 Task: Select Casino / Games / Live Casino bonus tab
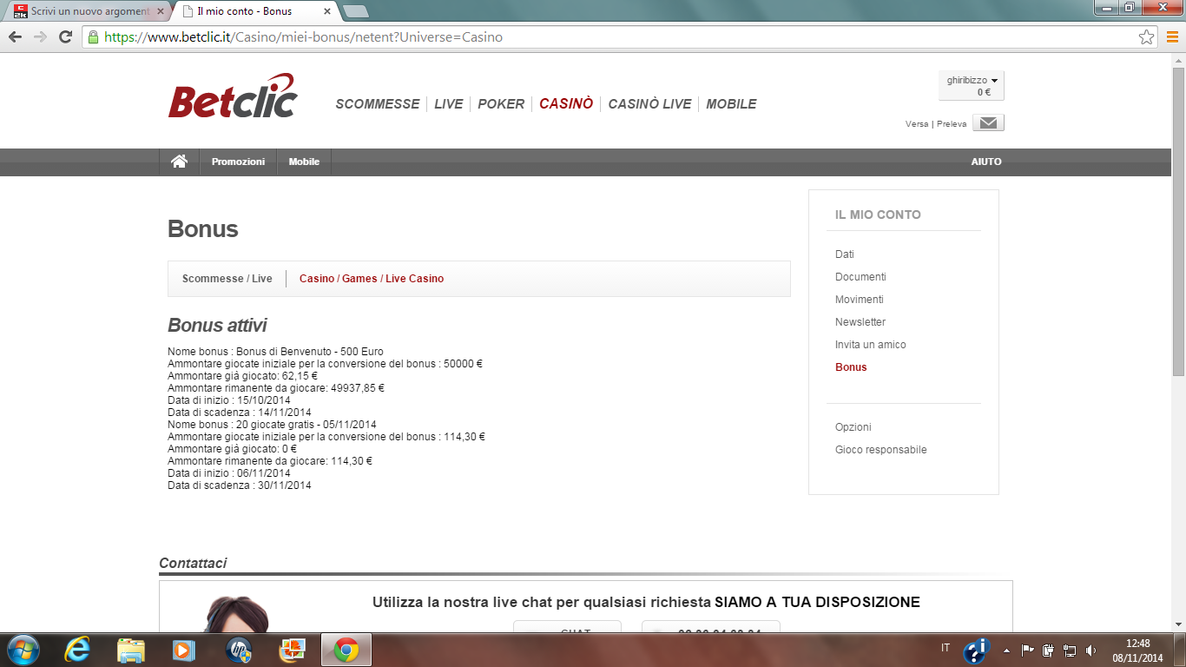click(x=372, y=279)
